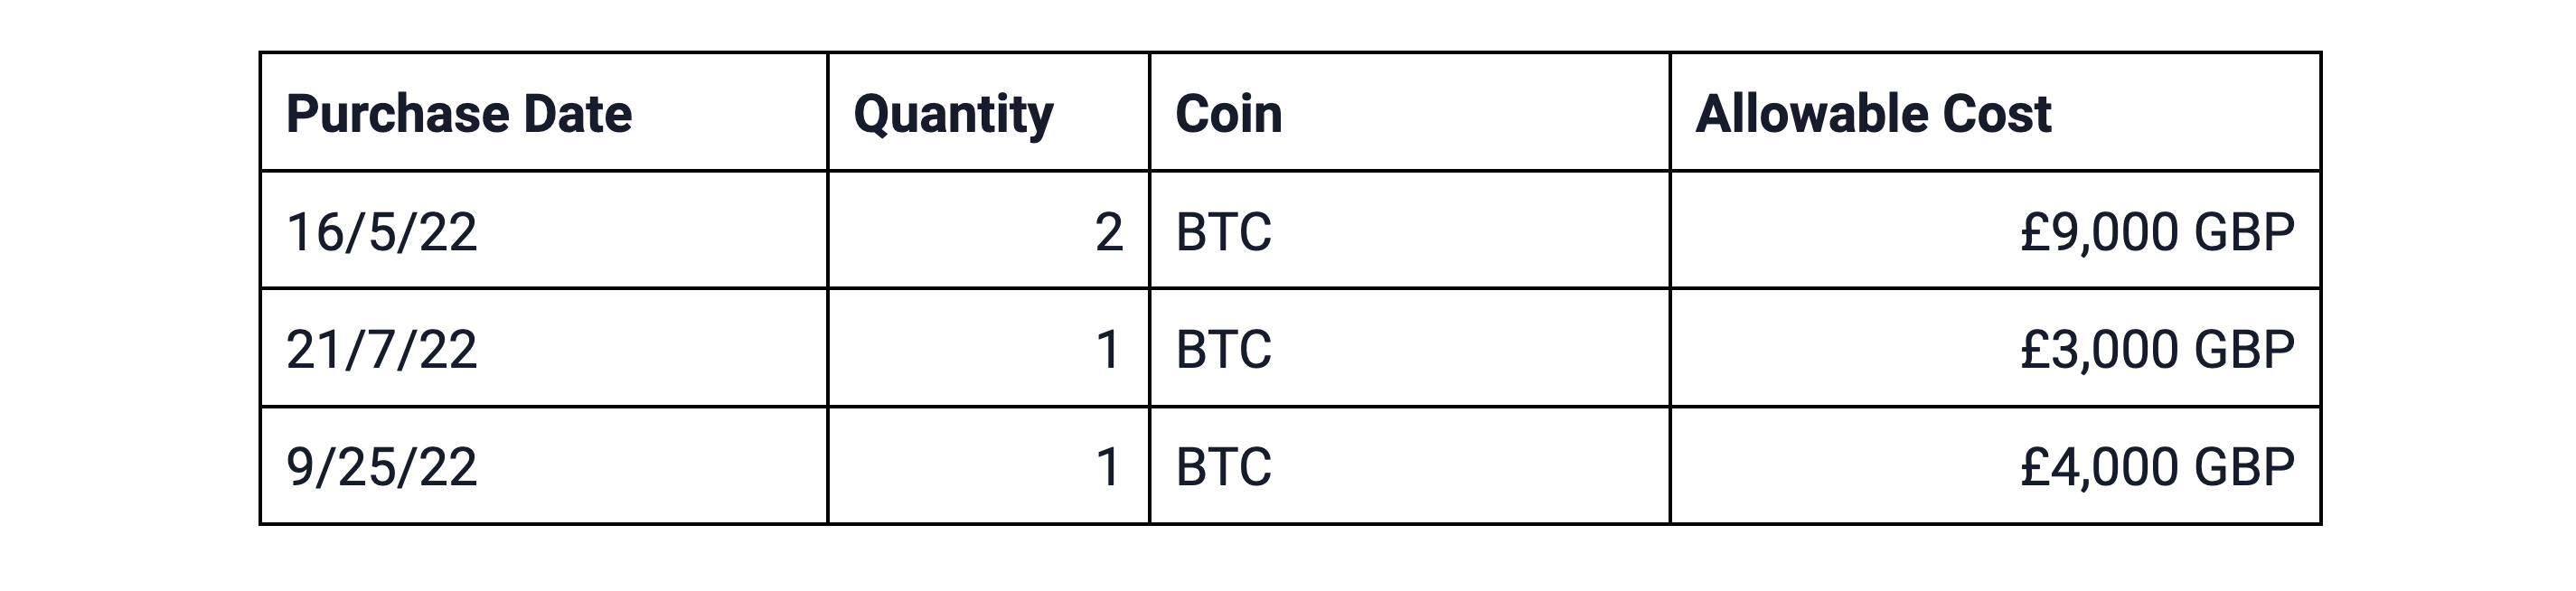2576x591 pixels.
Task: Select the Quantity column header
Action: click(953, 114)
